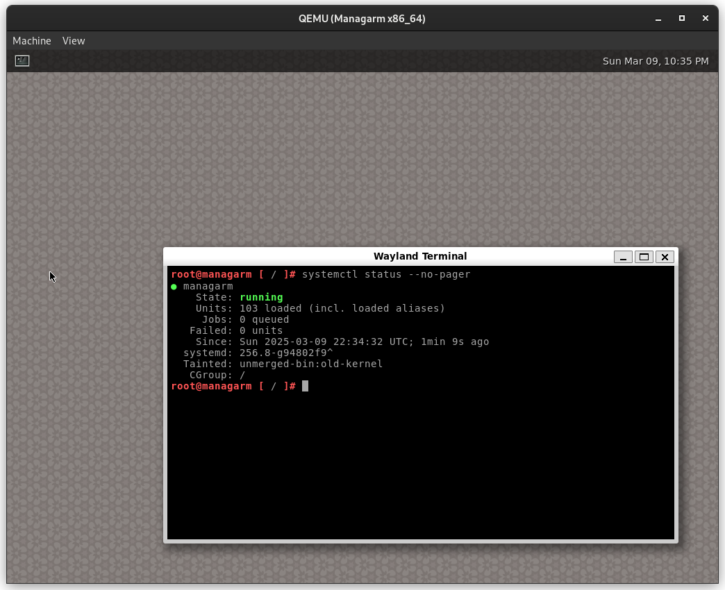This screenshot has height=590, width=725.
Task: Click the Wayland Terminal title bar
Action: point(420,256)
